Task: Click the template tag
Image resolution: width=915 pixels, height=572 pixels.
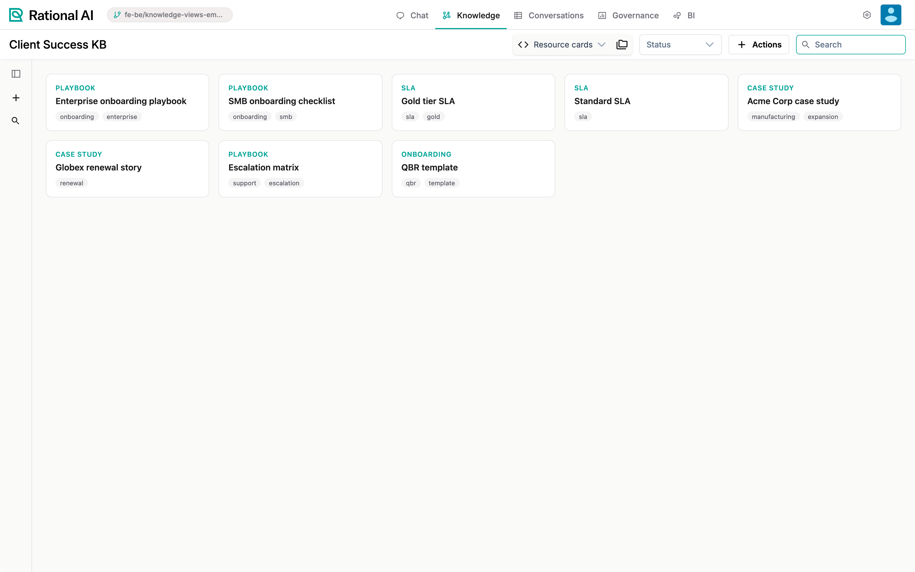Action: tap(441, 183)
